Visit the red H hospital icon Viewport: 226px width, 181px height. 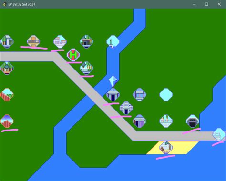(x=73, y=55)
